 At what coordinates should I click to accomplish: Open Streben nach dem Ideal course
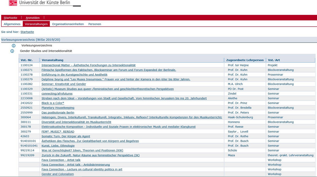124,98
